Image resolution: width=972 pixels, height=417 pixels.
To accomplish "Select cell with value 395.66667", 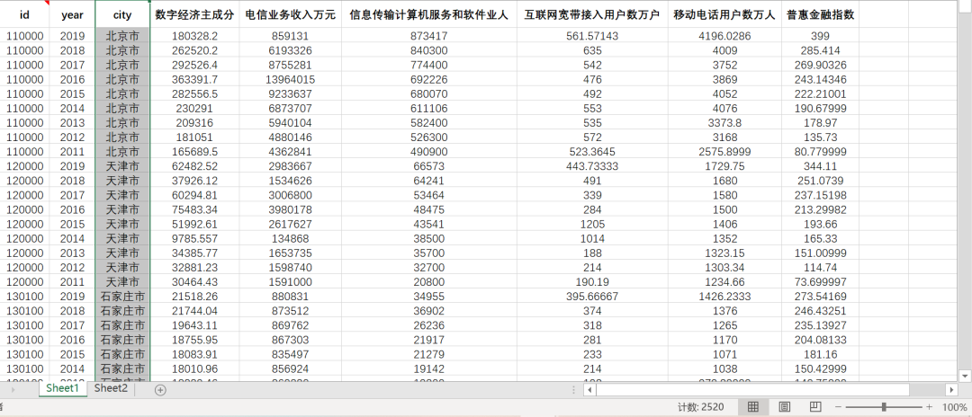I will (592, 297).
